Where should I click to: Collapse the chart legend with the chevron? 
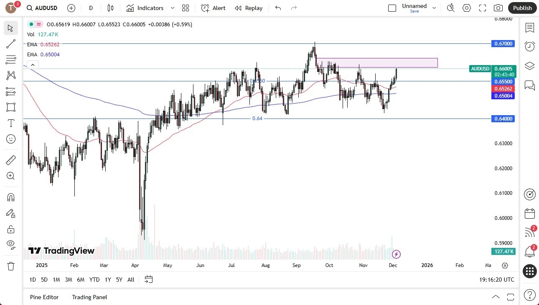pos(33,65)
